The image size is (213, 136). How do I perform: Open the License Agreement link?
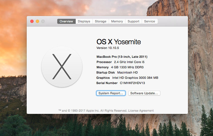(x=141, y=111)
